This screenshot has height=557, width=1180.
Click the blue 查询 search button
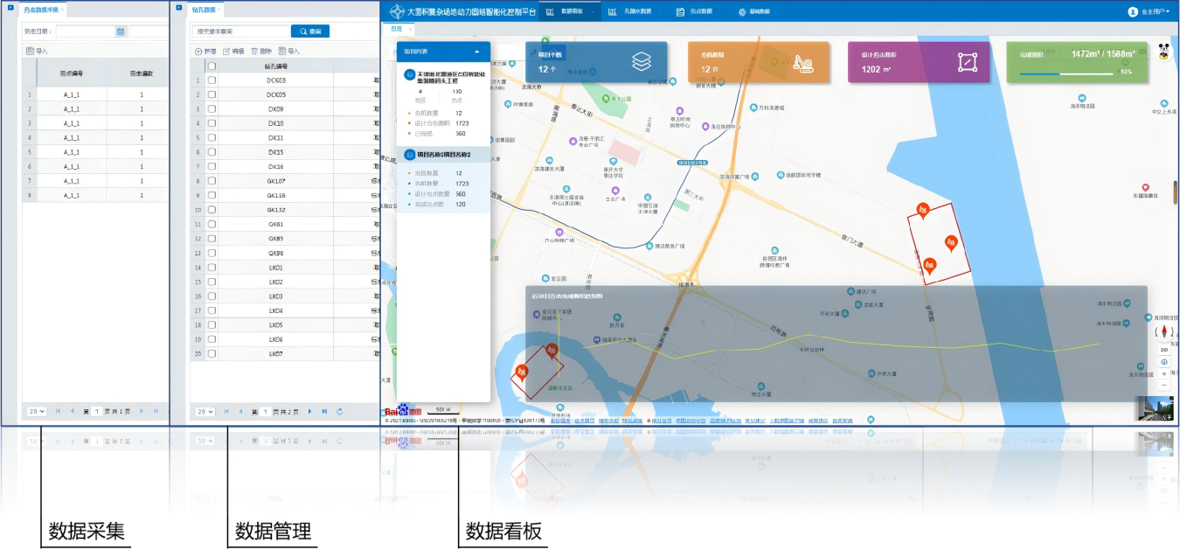point(309,31)
